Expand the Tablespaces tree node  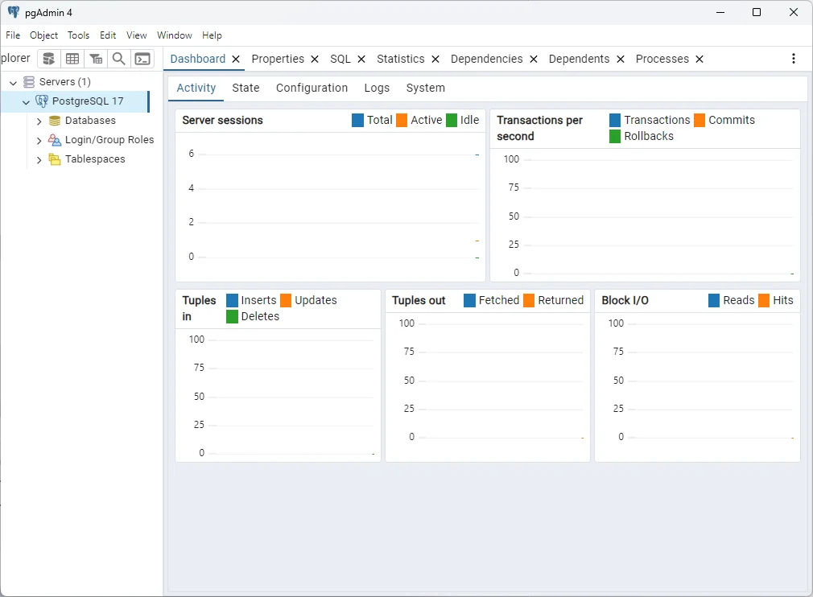click(x=39, y=159)
